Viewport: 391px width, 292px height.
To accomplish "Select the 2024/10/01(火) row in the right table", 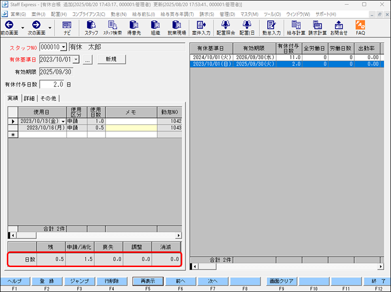I will click(x=287, y=57).
